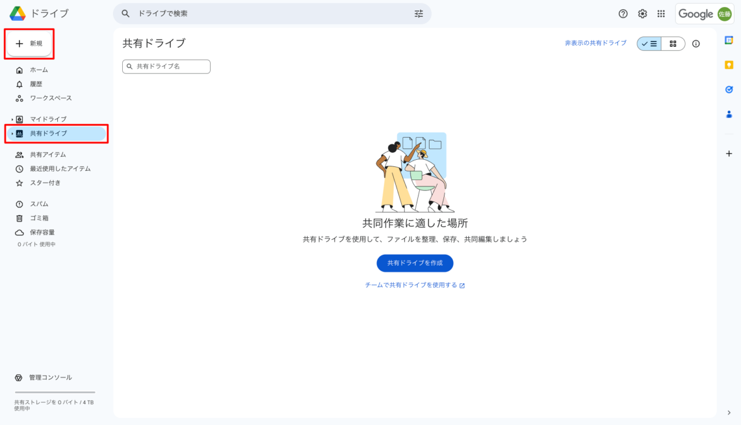Click the help question mark icon
The height and width of the screenshot is (425, 741).
point(623,14)
